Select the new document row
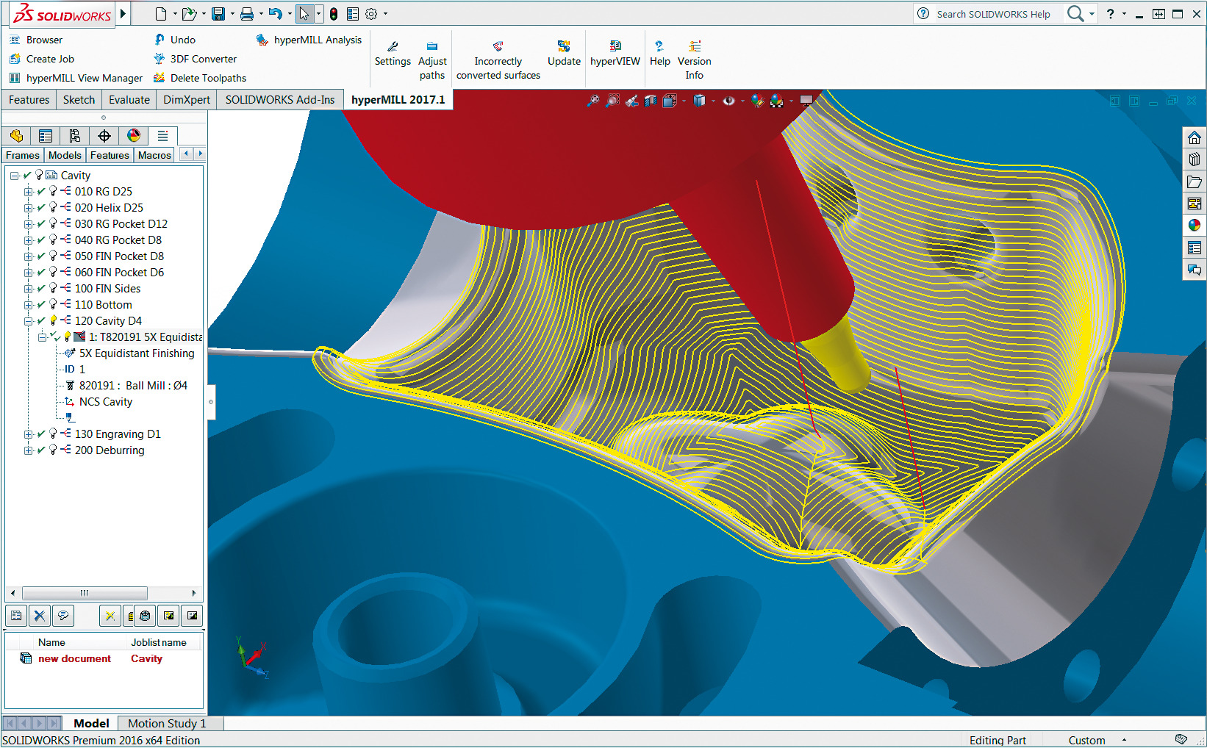 pos(104,658)
